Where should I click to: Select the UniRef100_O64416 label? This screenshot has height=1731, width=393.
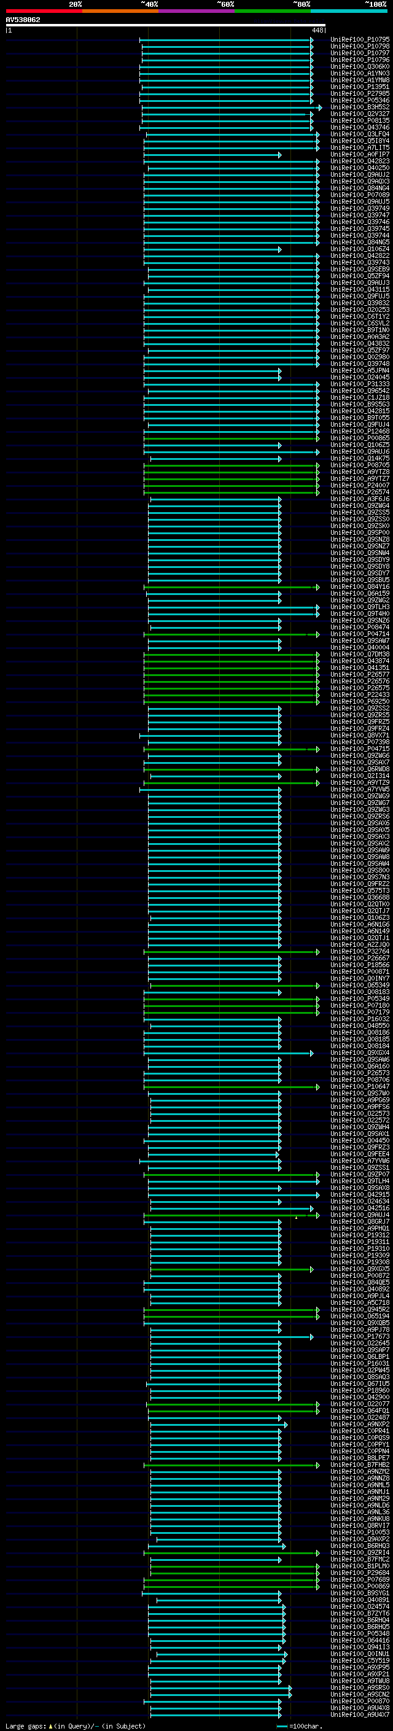click(x=360, y=1640)
